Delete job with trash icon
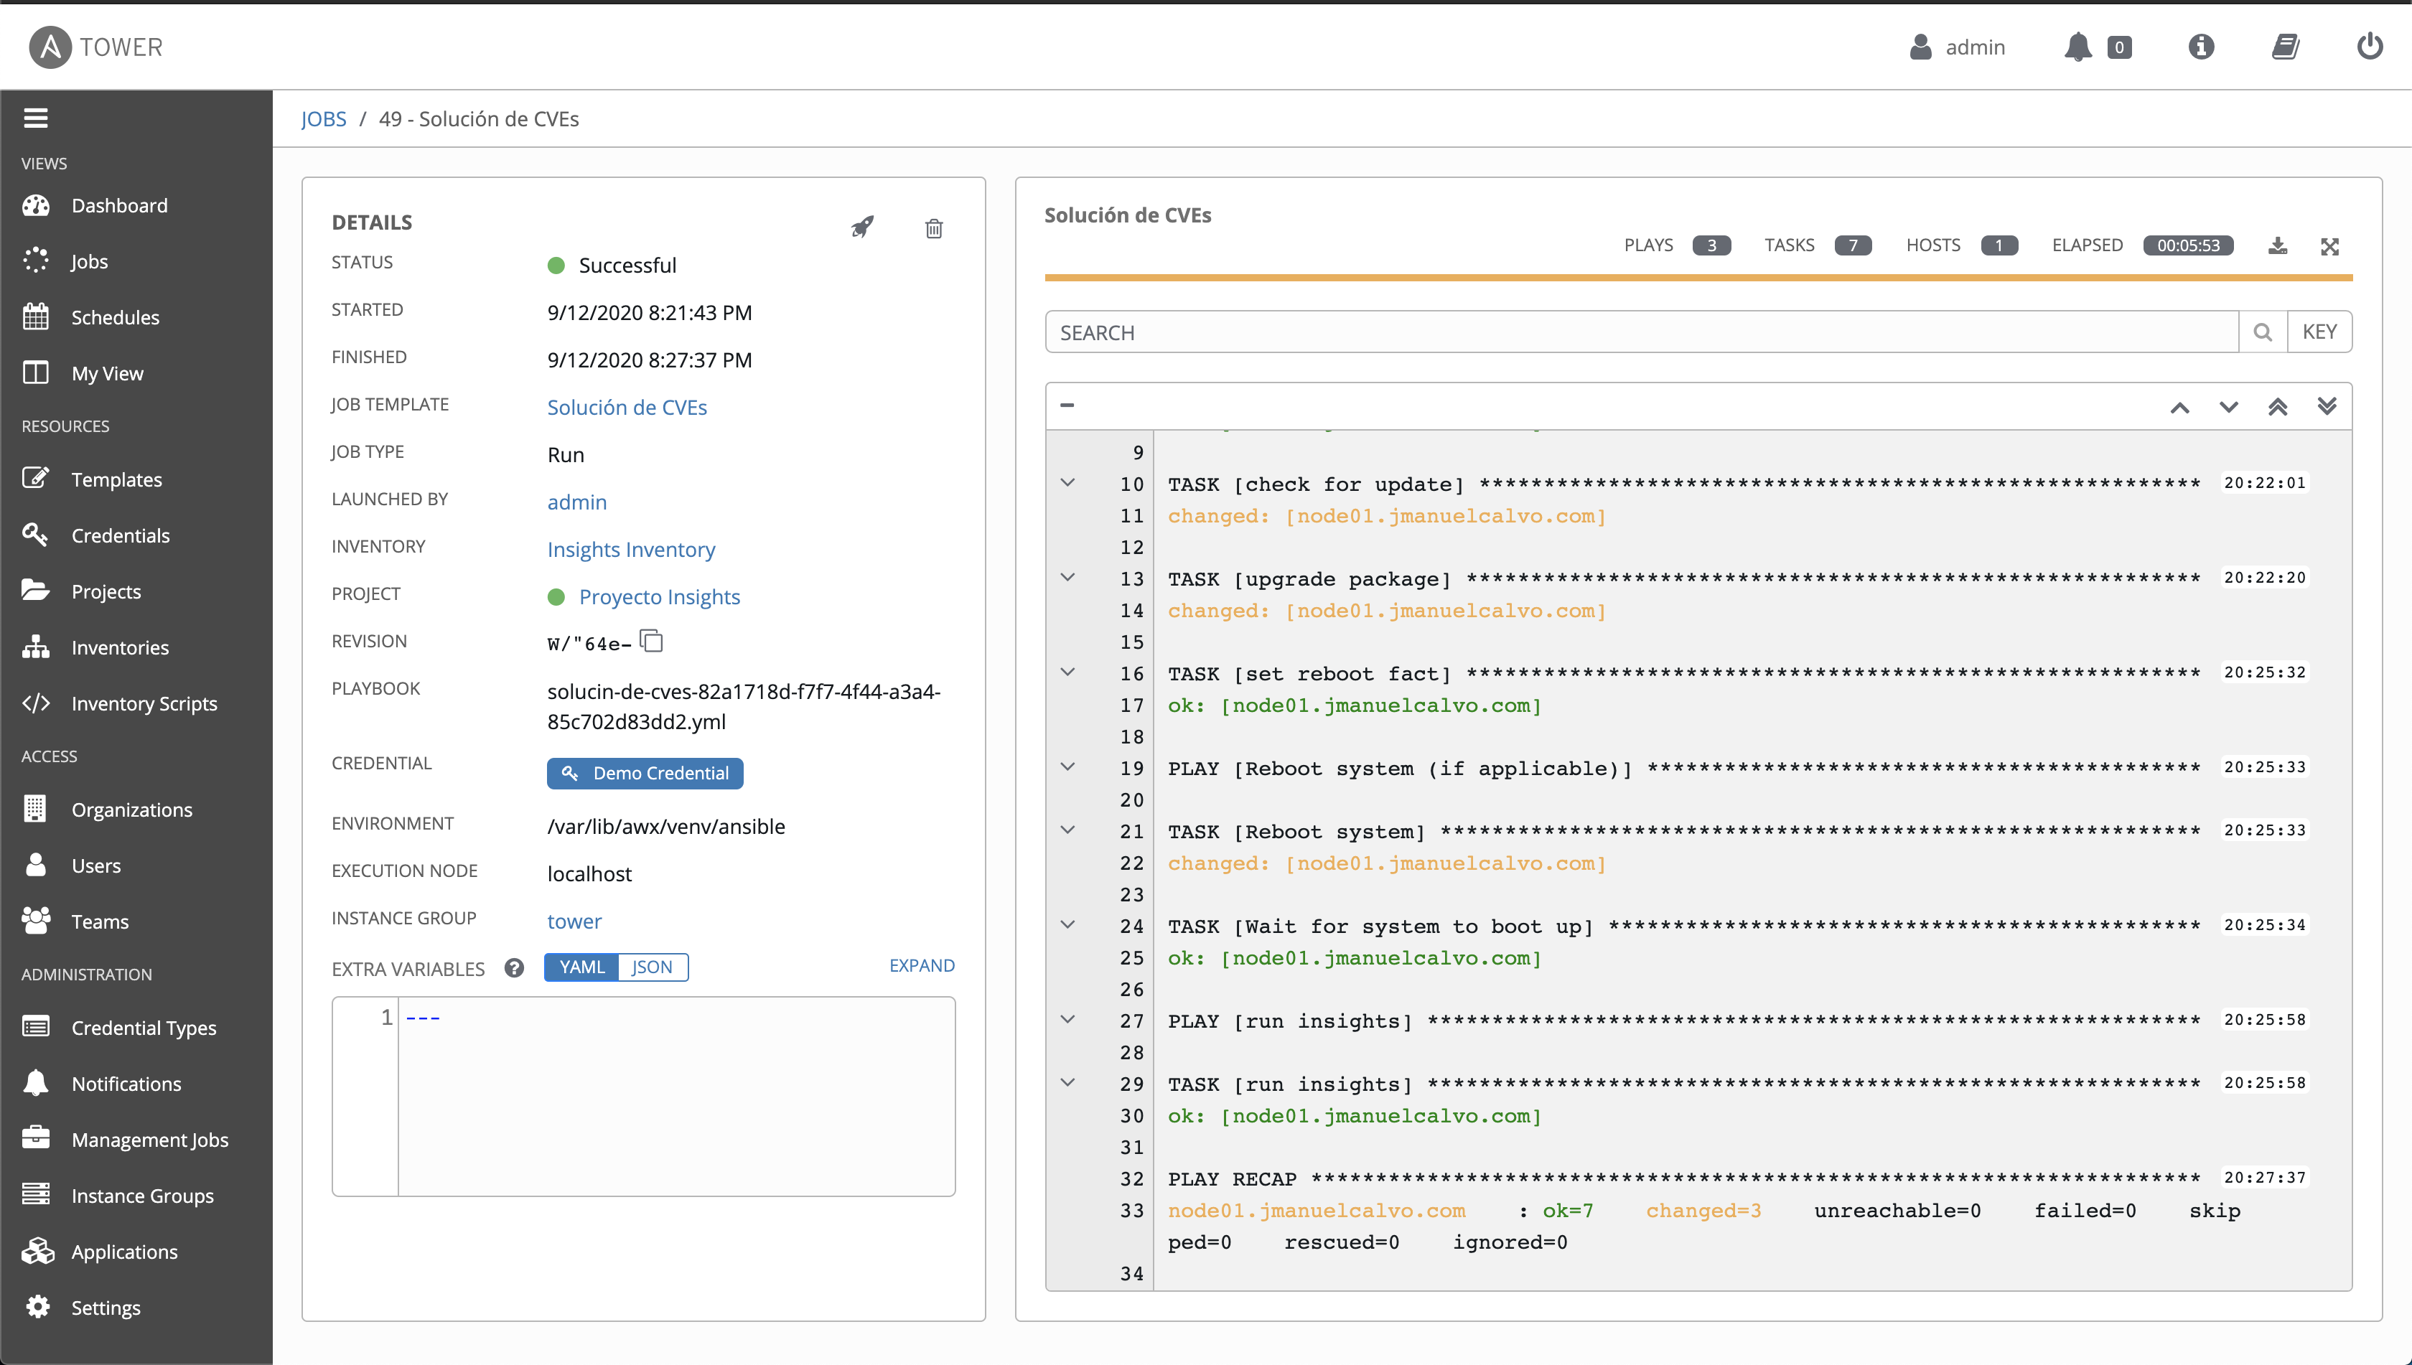Viewport: 2412px width, 1365px height. click(x=933, y=227)
